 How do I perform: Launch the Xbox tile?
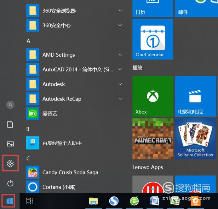153,96
